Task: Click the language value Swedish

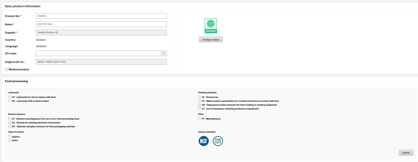Action: coord(41,46)
